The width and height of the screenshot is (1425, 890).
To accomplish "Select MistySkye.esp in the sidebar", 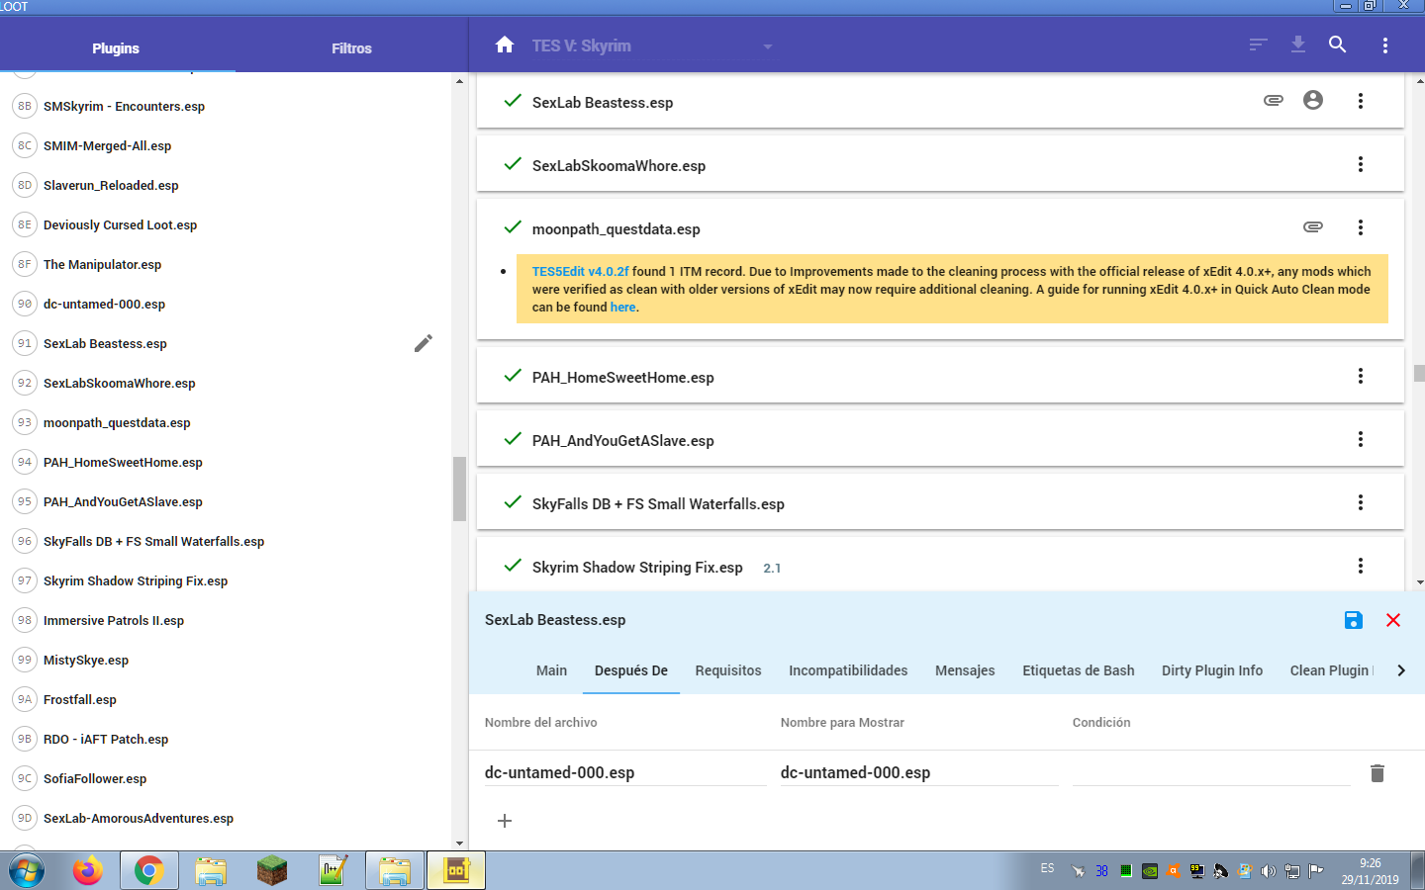I will [86, 660].
